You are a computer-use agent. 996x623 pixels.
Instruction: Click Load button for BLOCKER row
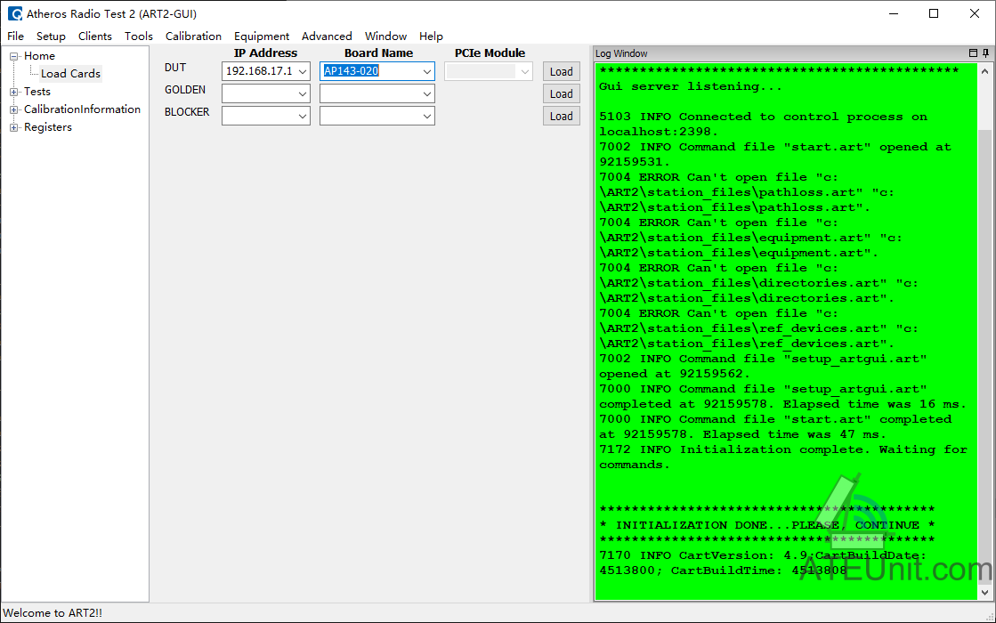pyautogui.click(x=562, y=117)
